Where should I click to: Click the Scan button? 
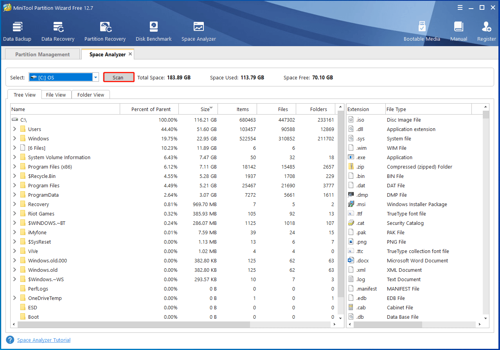pos(118,77)
